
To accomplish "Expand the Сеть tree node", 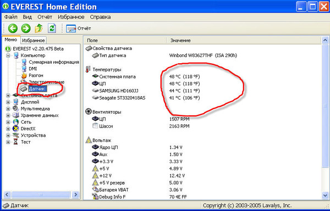I will 8,122.
